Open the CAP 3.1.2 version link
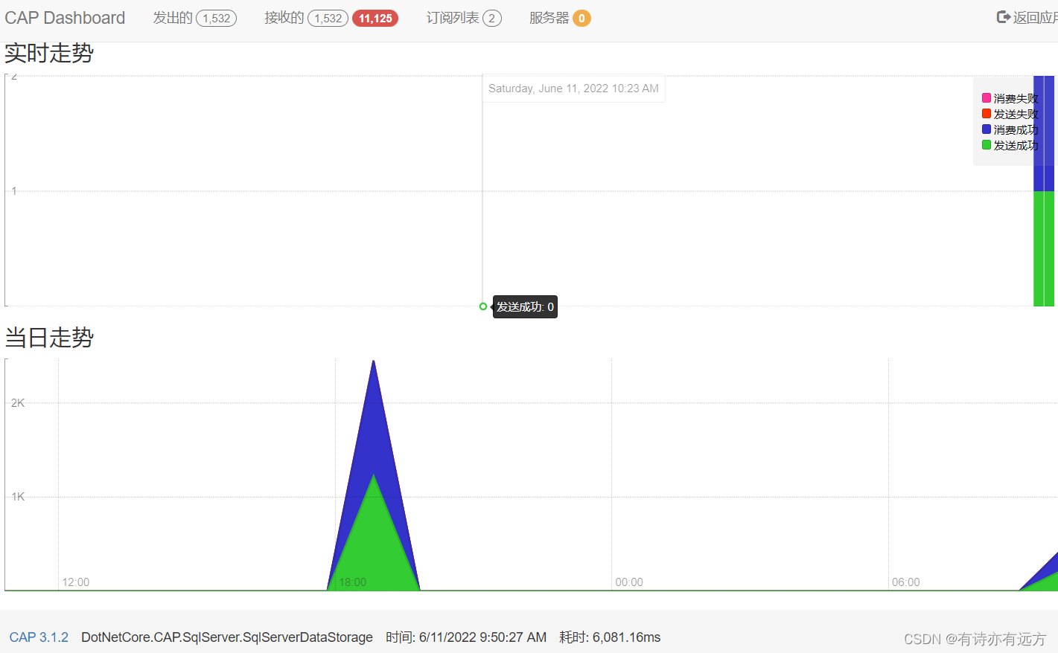The width and height of the screenshot is (1058, 653). (x=39, y=637)
